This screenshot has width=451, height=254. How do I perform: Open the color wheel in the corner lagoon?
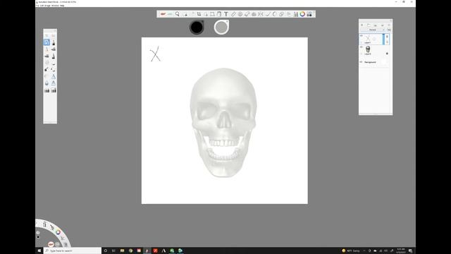click(58, 232)
